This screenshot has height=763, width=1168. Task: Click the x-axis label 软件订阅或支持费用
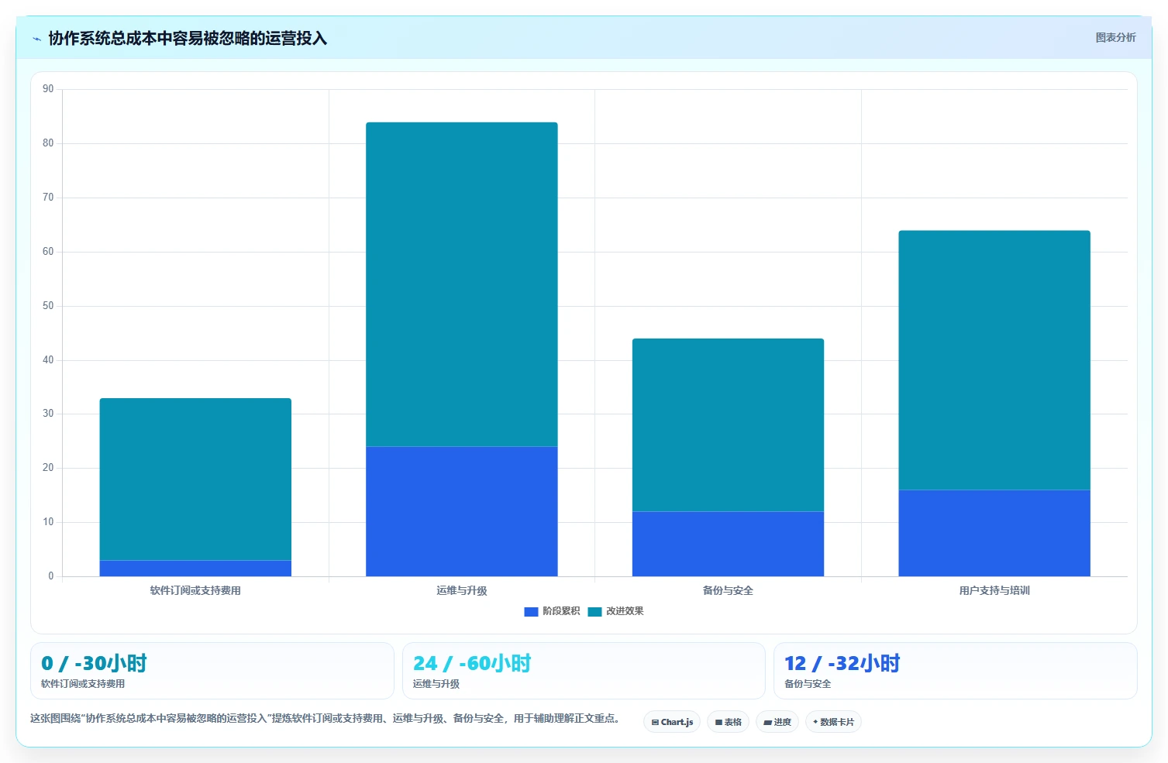tap(195, 590)
